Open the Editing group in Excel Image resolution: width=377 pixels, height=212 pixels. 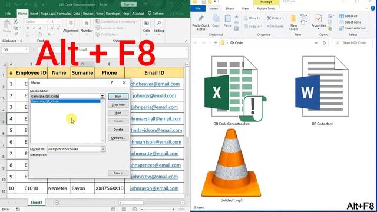pos(158,28)
